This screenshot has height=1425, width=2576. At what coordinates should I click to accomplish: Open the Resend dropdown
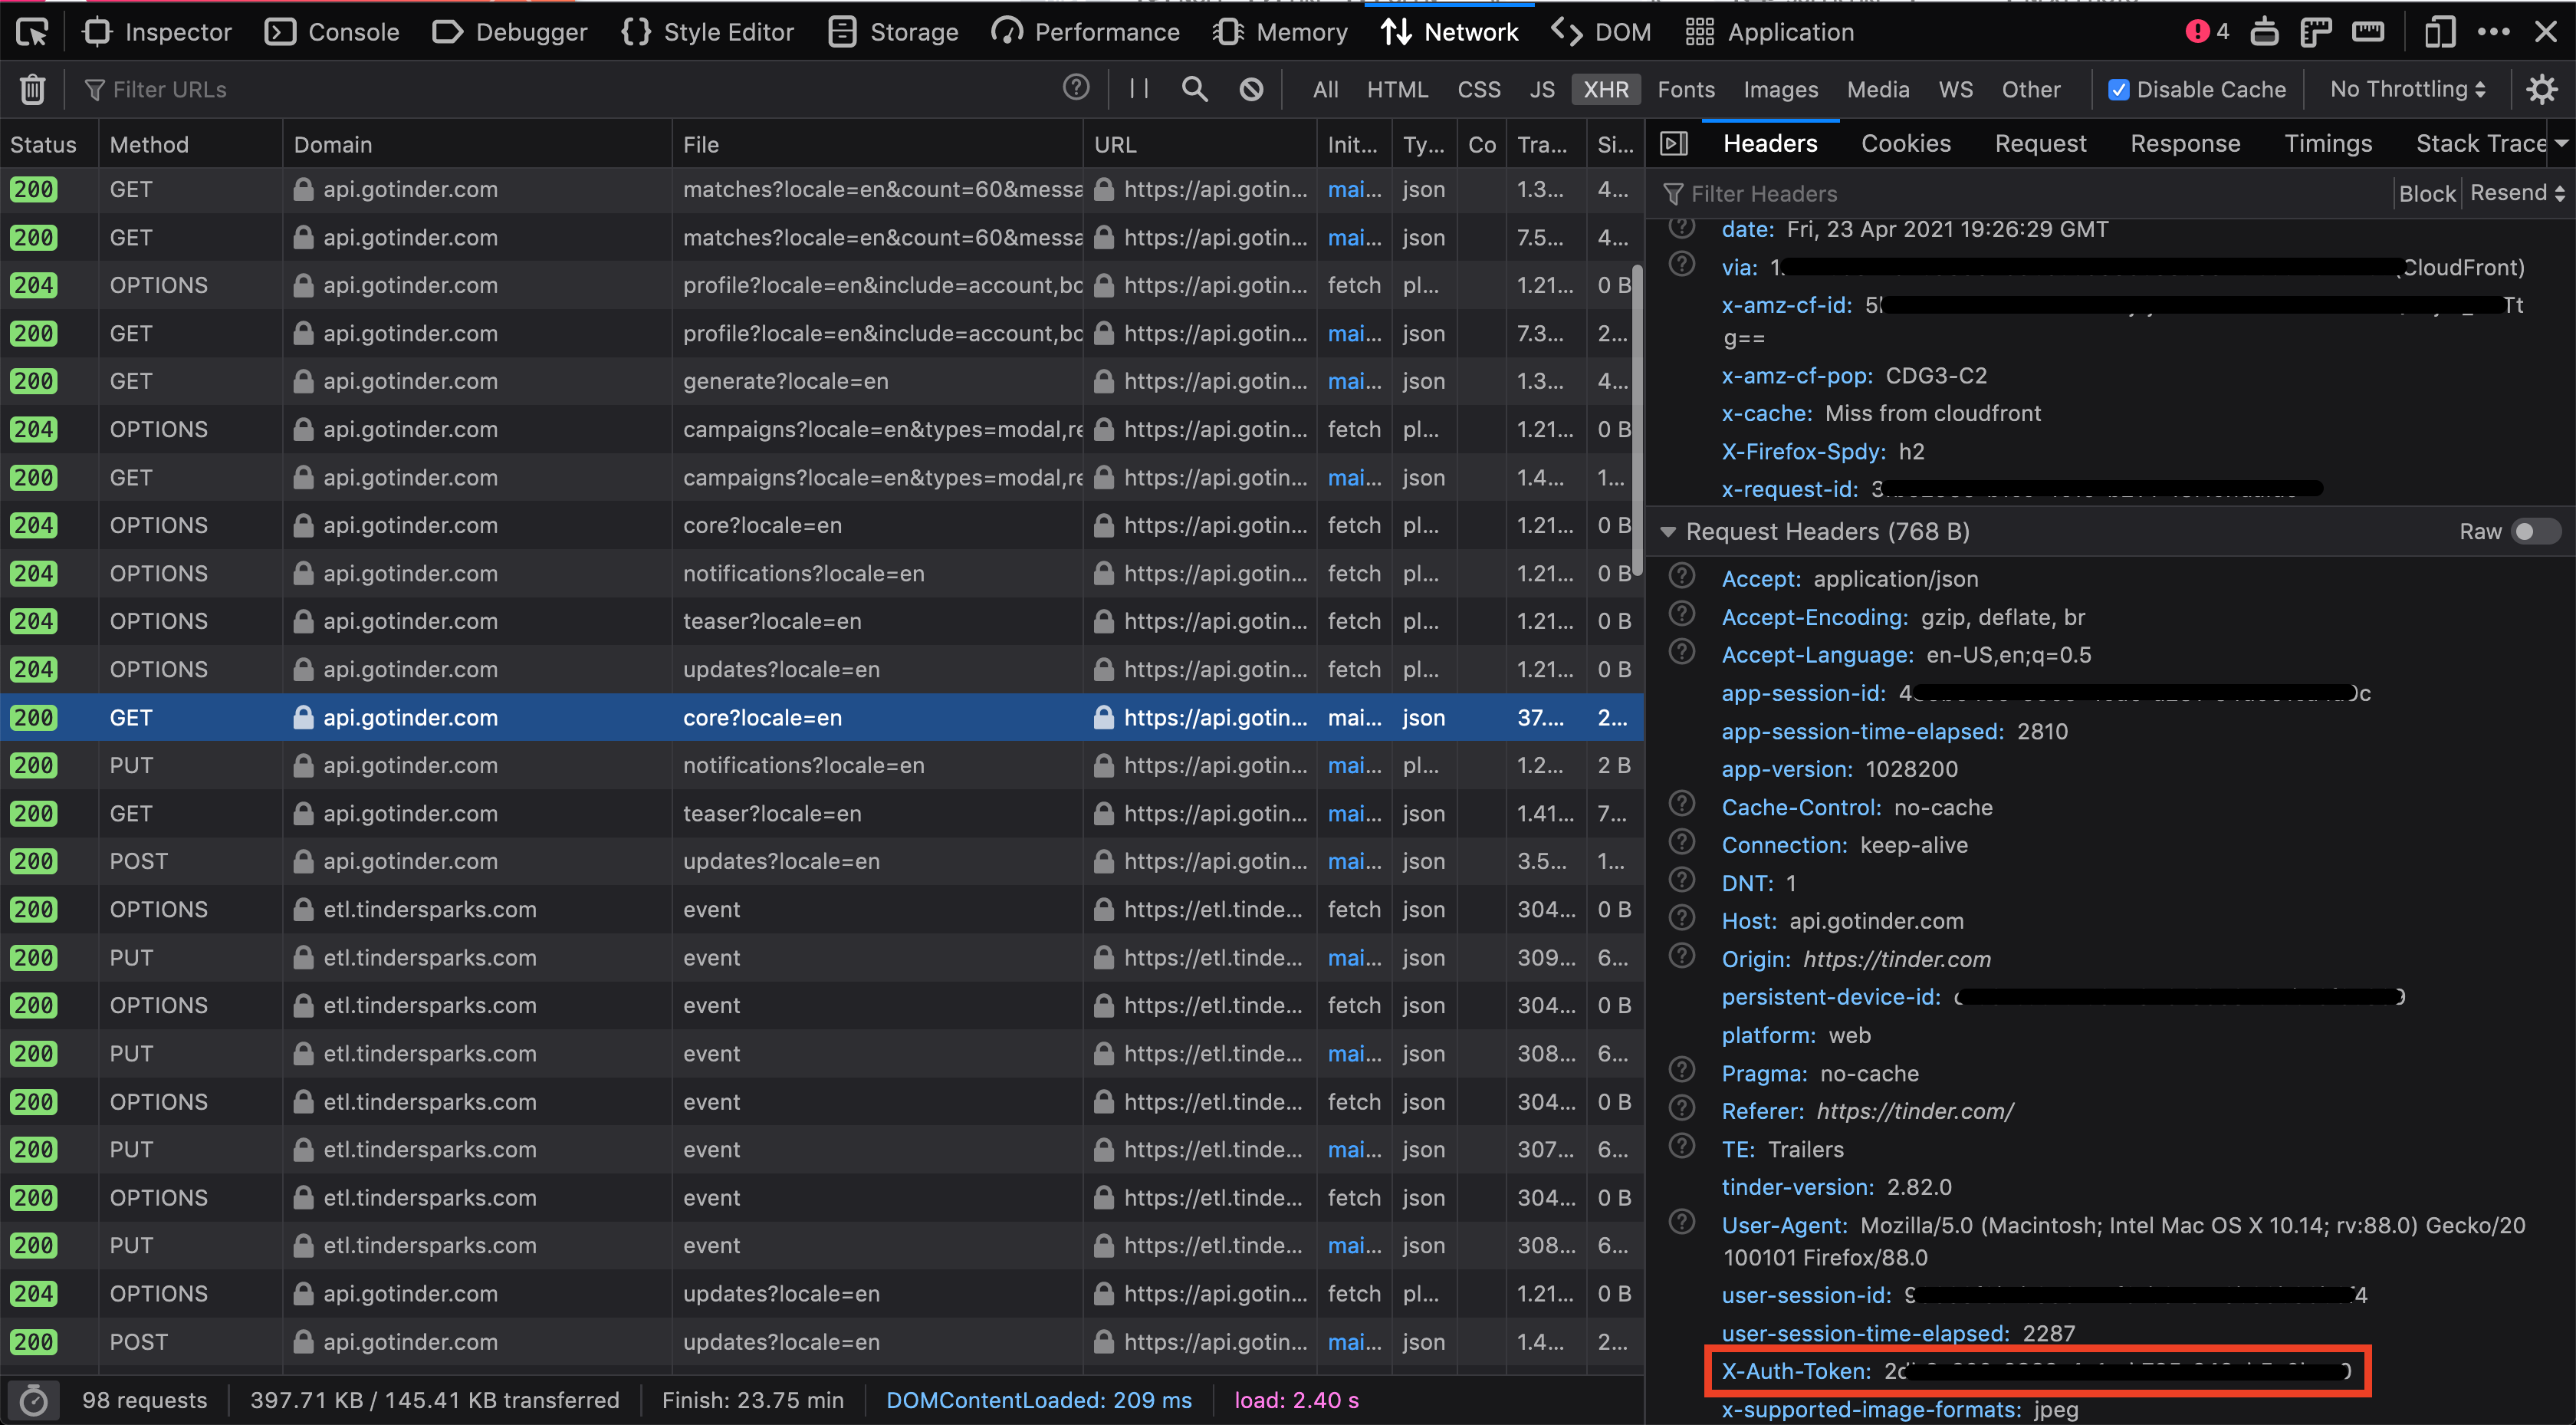tap(2517, 193)
